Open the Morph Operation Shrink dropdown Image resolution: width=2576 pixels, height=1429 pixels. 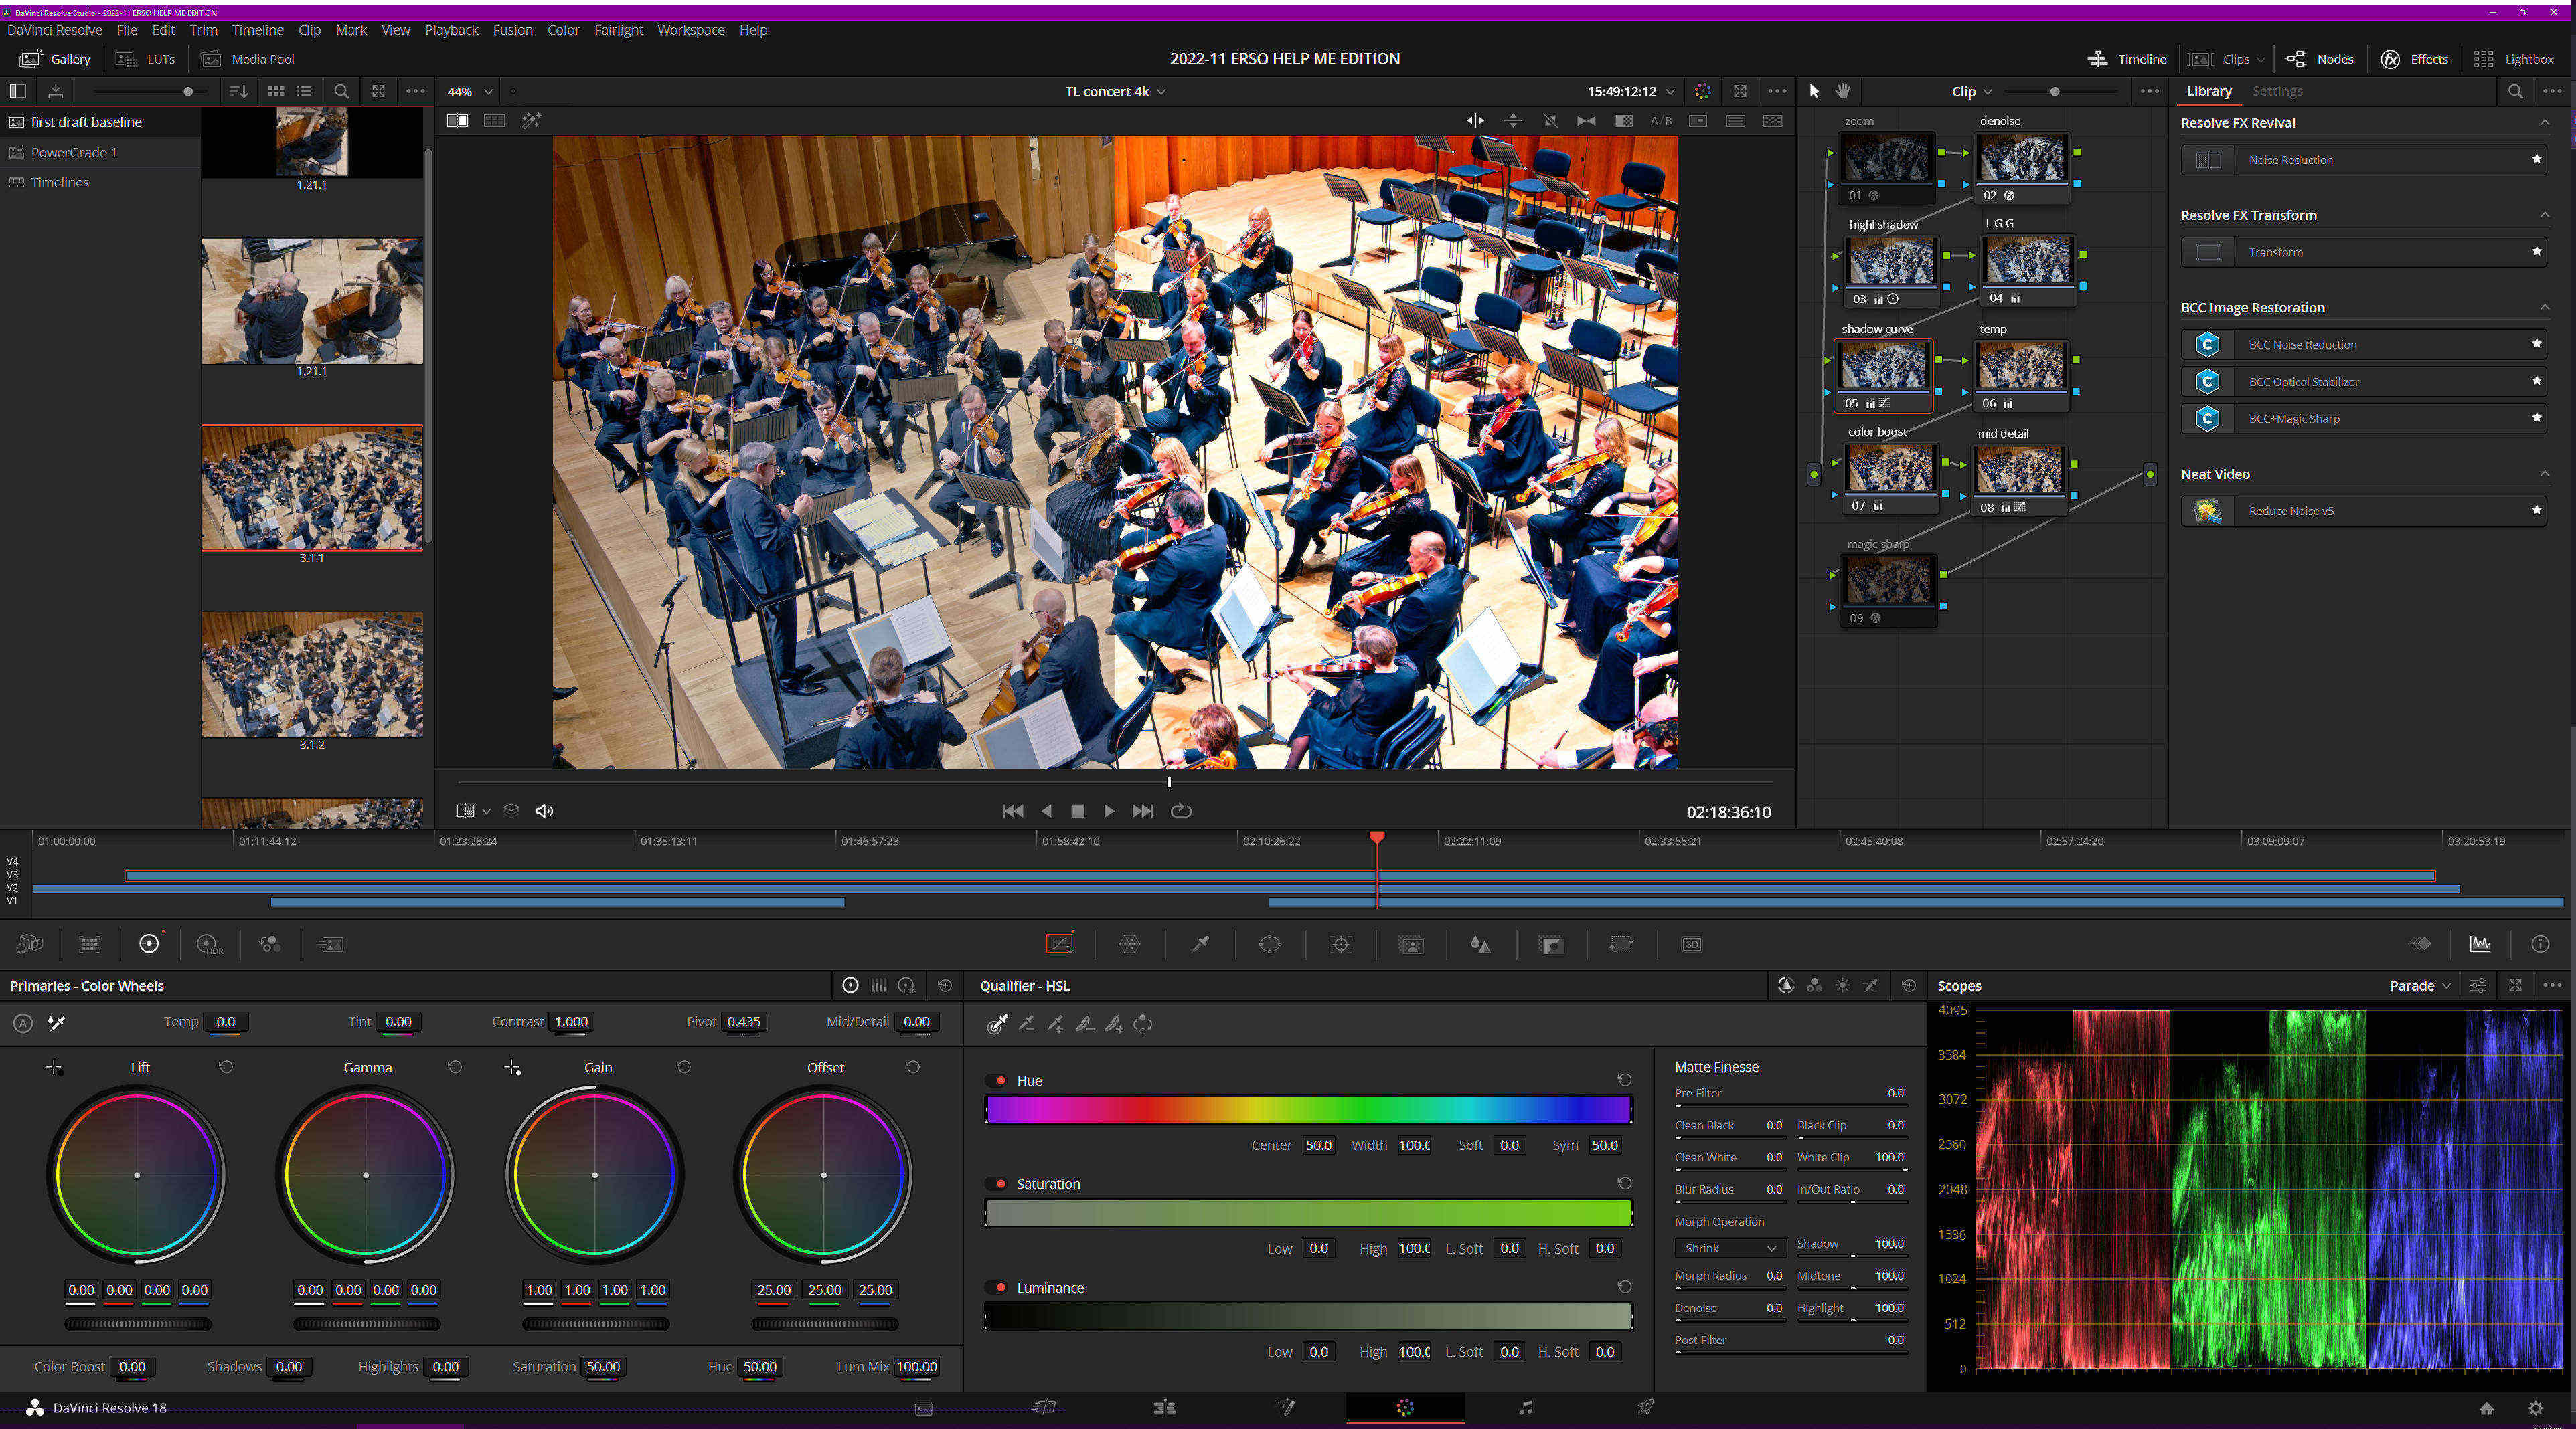click(x=1729, y=1248)
